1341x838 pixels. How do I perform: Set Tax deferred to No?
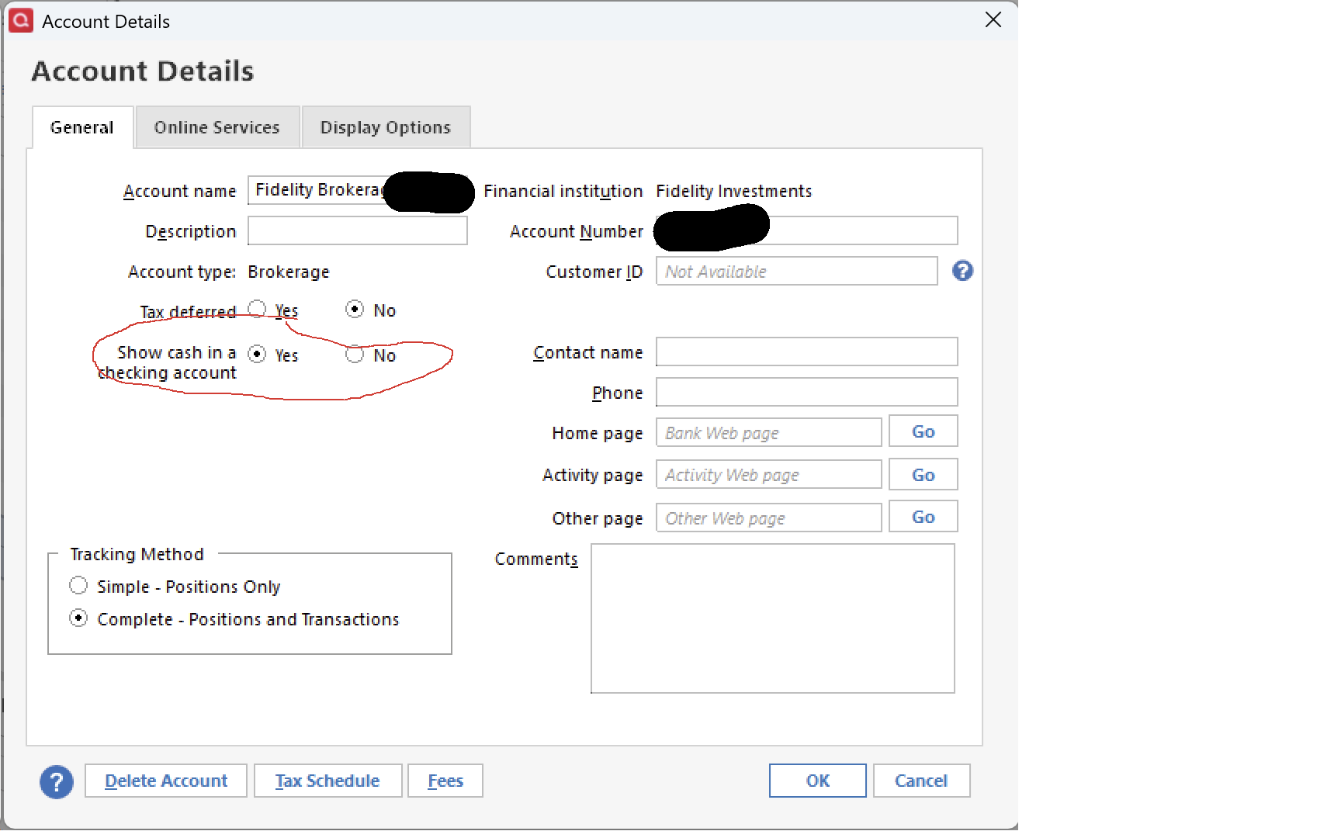(x=355, y=309)
